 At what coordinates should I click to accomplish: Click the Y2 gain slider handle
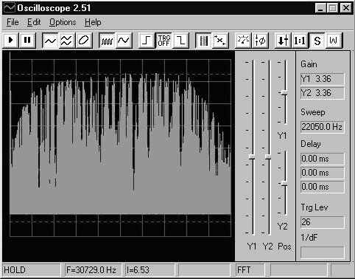point(268,157)
